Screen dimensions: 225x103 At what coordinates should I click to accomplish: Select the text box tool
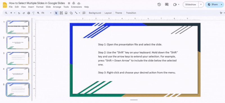[61, 13]
